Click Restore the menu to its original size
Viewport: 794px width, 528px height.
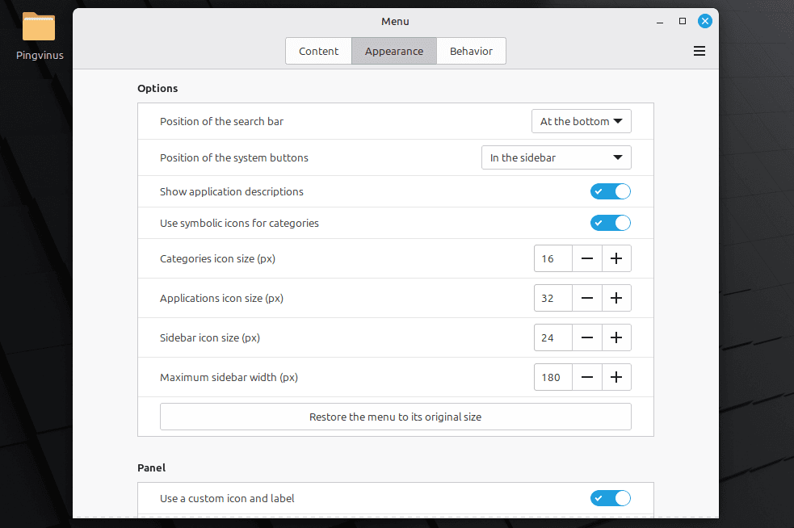click(395, 417)
